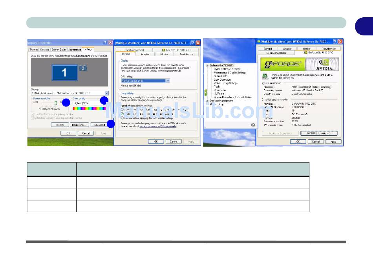The height and width of the screenshot is (263, 373).
Task: Select SLI multi-GPU in the NVIDIA tree
Action: 221,76
